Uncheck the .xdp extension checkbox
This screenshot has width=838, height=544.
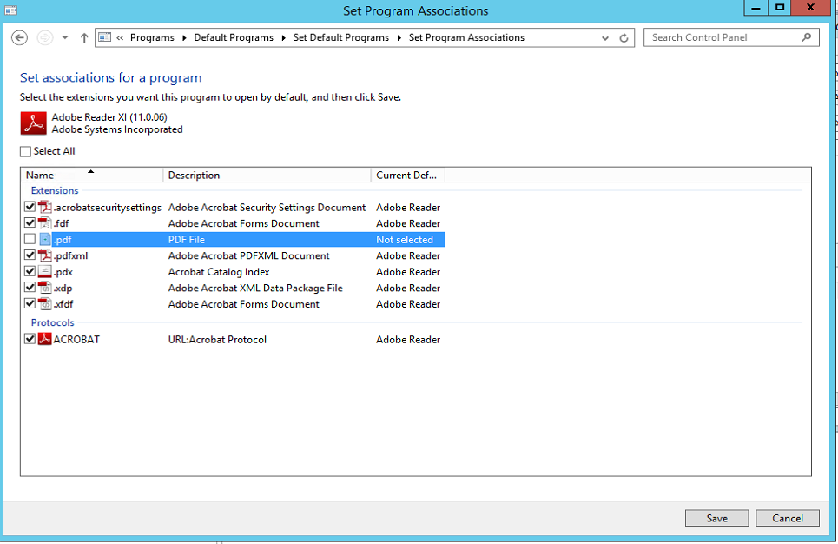[x=30, y=287]
